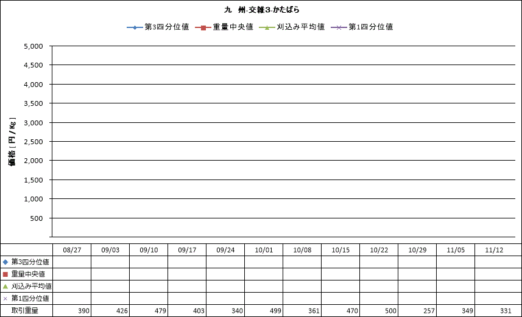Image resolution: width=522 pixels, height=317 pixels.
Task: Select the 第3四分位値 legend label text
Action: click(x=166, y=27)
